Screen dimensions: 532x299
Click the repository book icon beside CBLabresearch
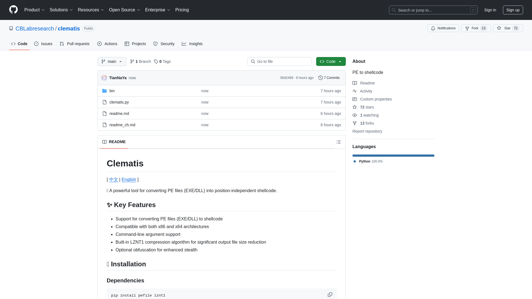coord(11,29)
